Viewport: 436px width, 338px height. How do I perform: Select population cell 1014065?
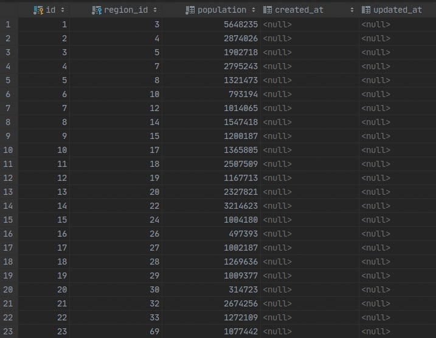[x=212, y=108]
